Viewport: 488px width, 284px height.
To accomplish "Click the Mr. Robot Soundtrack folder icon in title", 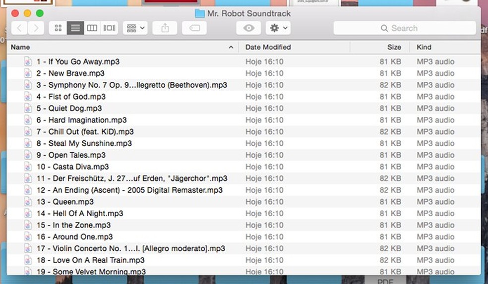I will (199, 13).
